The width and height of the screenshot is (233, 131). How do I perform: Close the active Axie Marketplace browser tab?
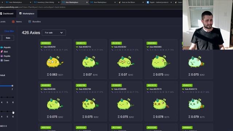pyautogui.click(x=87, y=3)
